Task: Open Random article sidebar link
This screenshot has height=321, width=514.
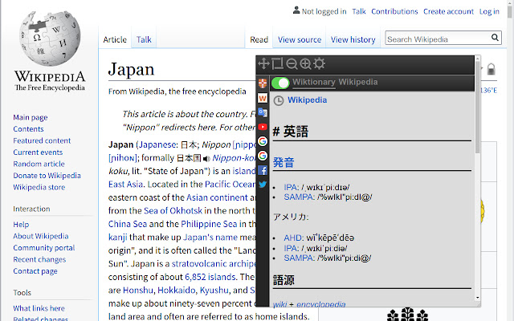Action: click(39, 164)
